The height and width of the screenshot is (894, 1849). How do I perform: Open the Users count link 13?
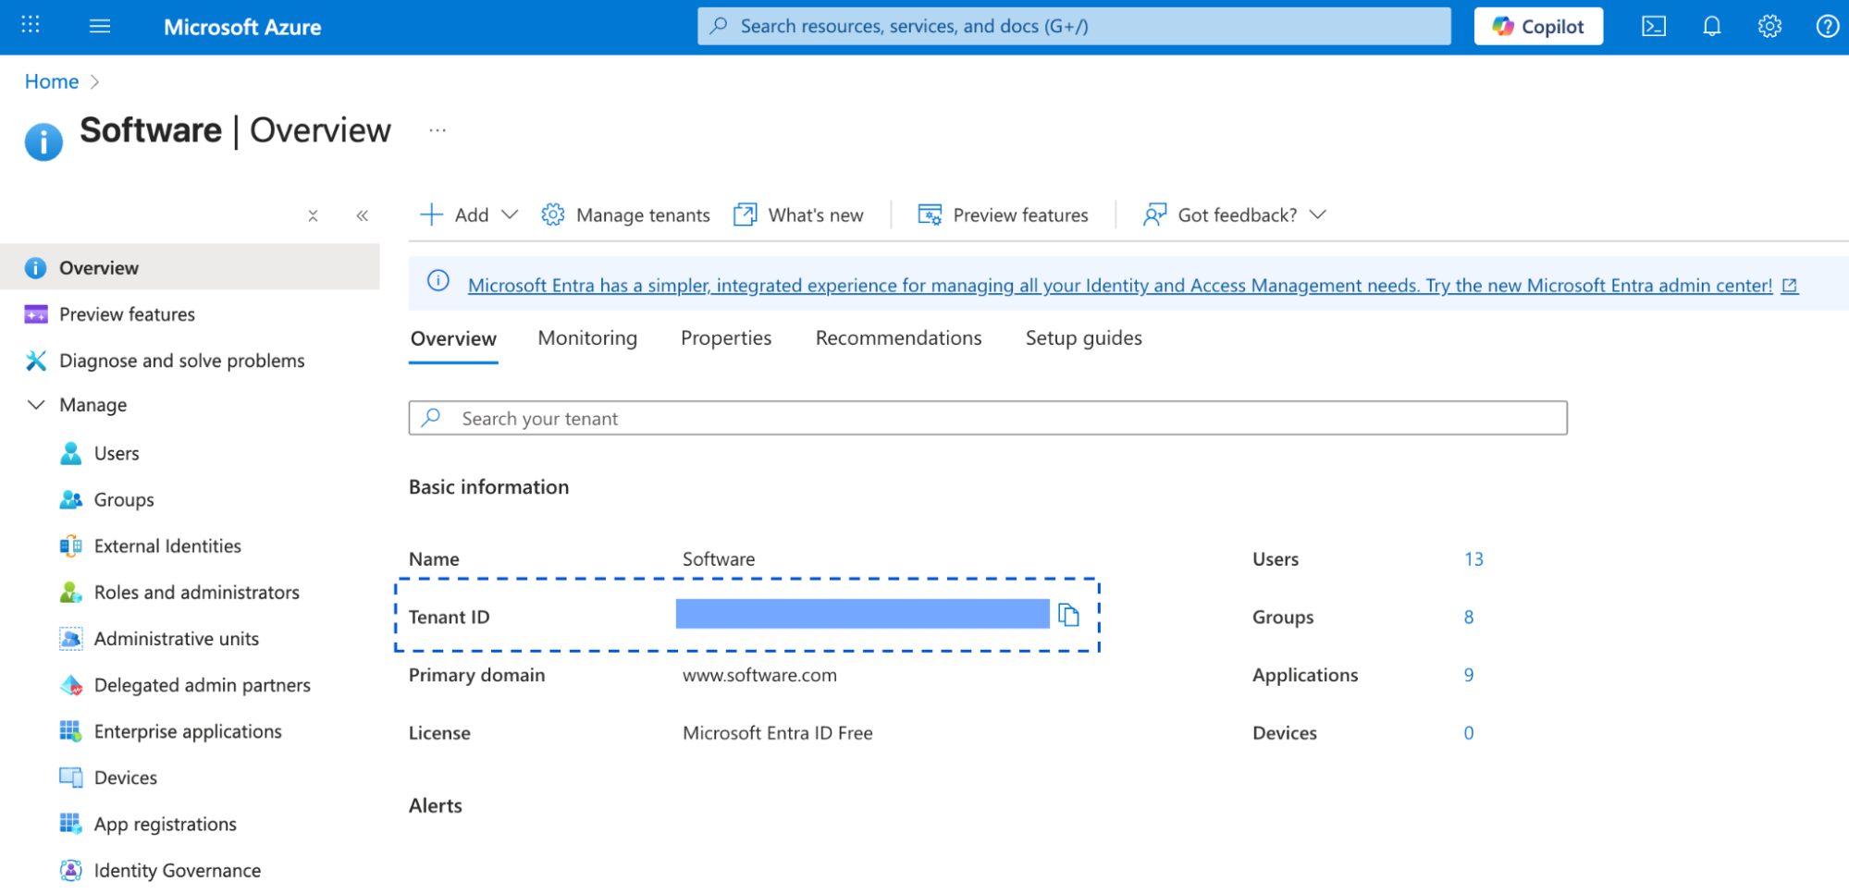point(1473,559)
